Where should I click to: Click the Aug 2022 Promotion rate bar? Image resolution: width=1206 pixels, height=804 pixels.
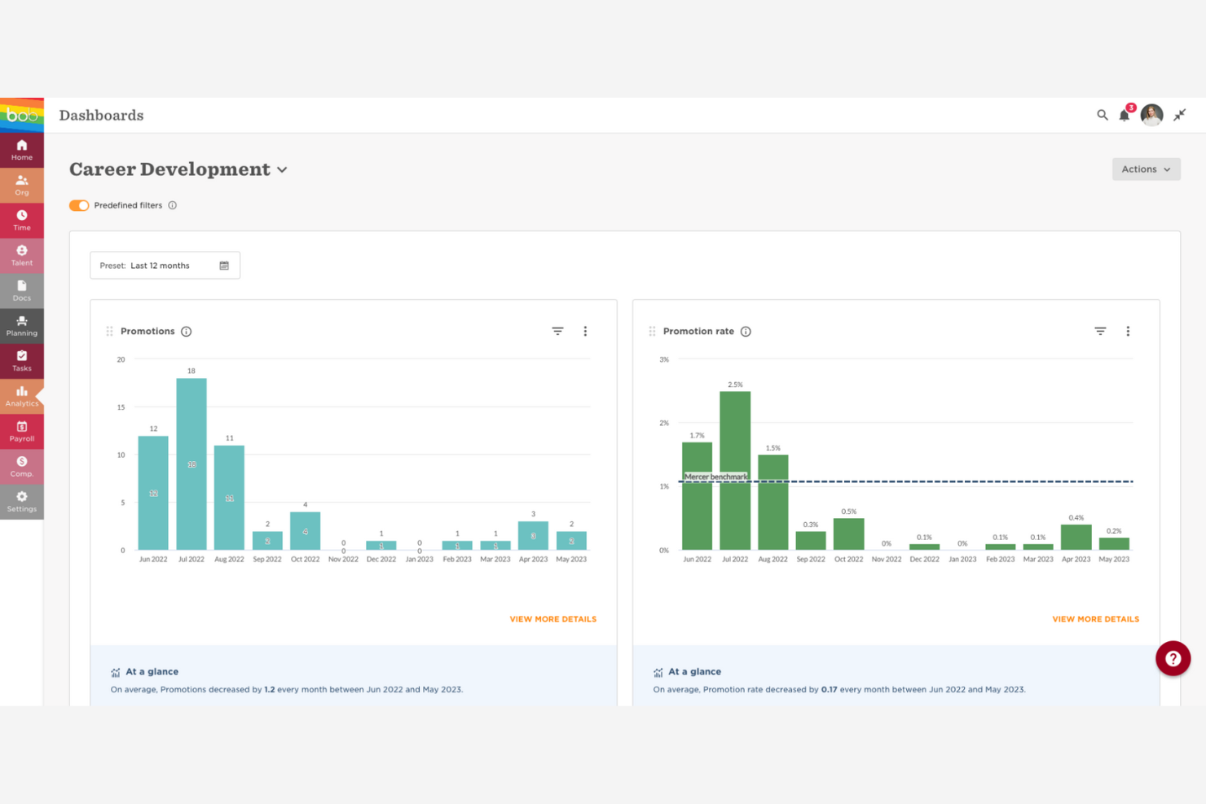[772, 503]
